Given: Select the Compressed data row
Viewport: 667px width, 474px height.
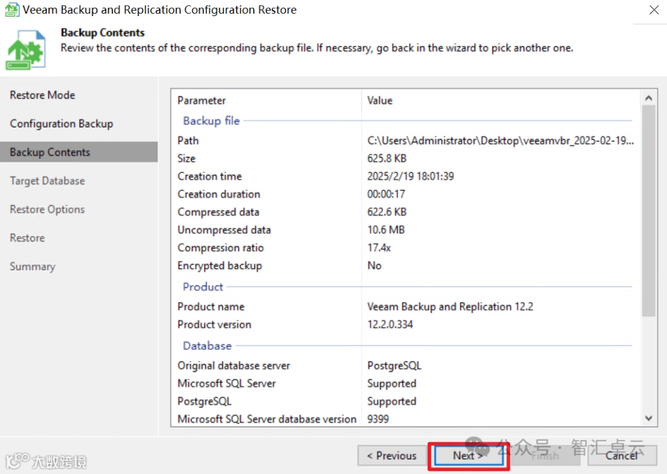Looking at the screenshot, I should click(x=406, y=212).
